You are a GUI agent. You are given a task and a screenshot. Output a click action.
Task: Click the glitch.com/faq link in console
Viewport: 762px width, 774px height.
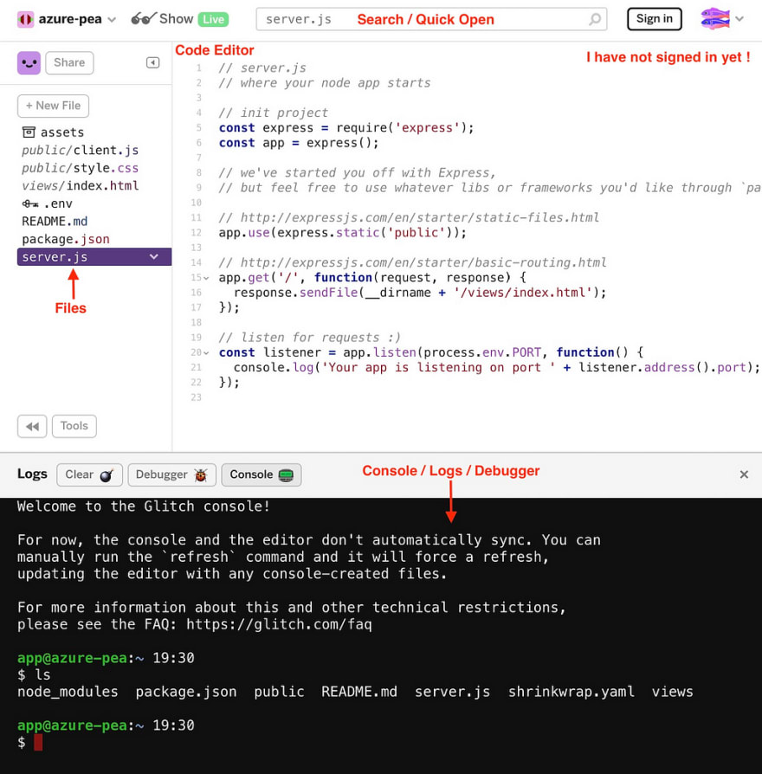click(279, 624)
